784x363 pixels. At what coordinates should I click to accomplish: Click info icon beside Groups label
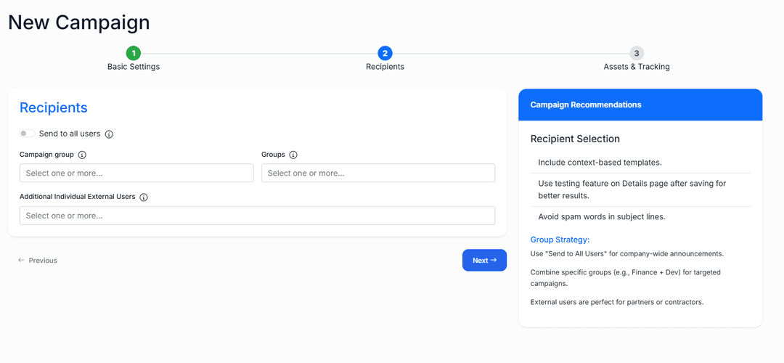[x=293, y=155]
